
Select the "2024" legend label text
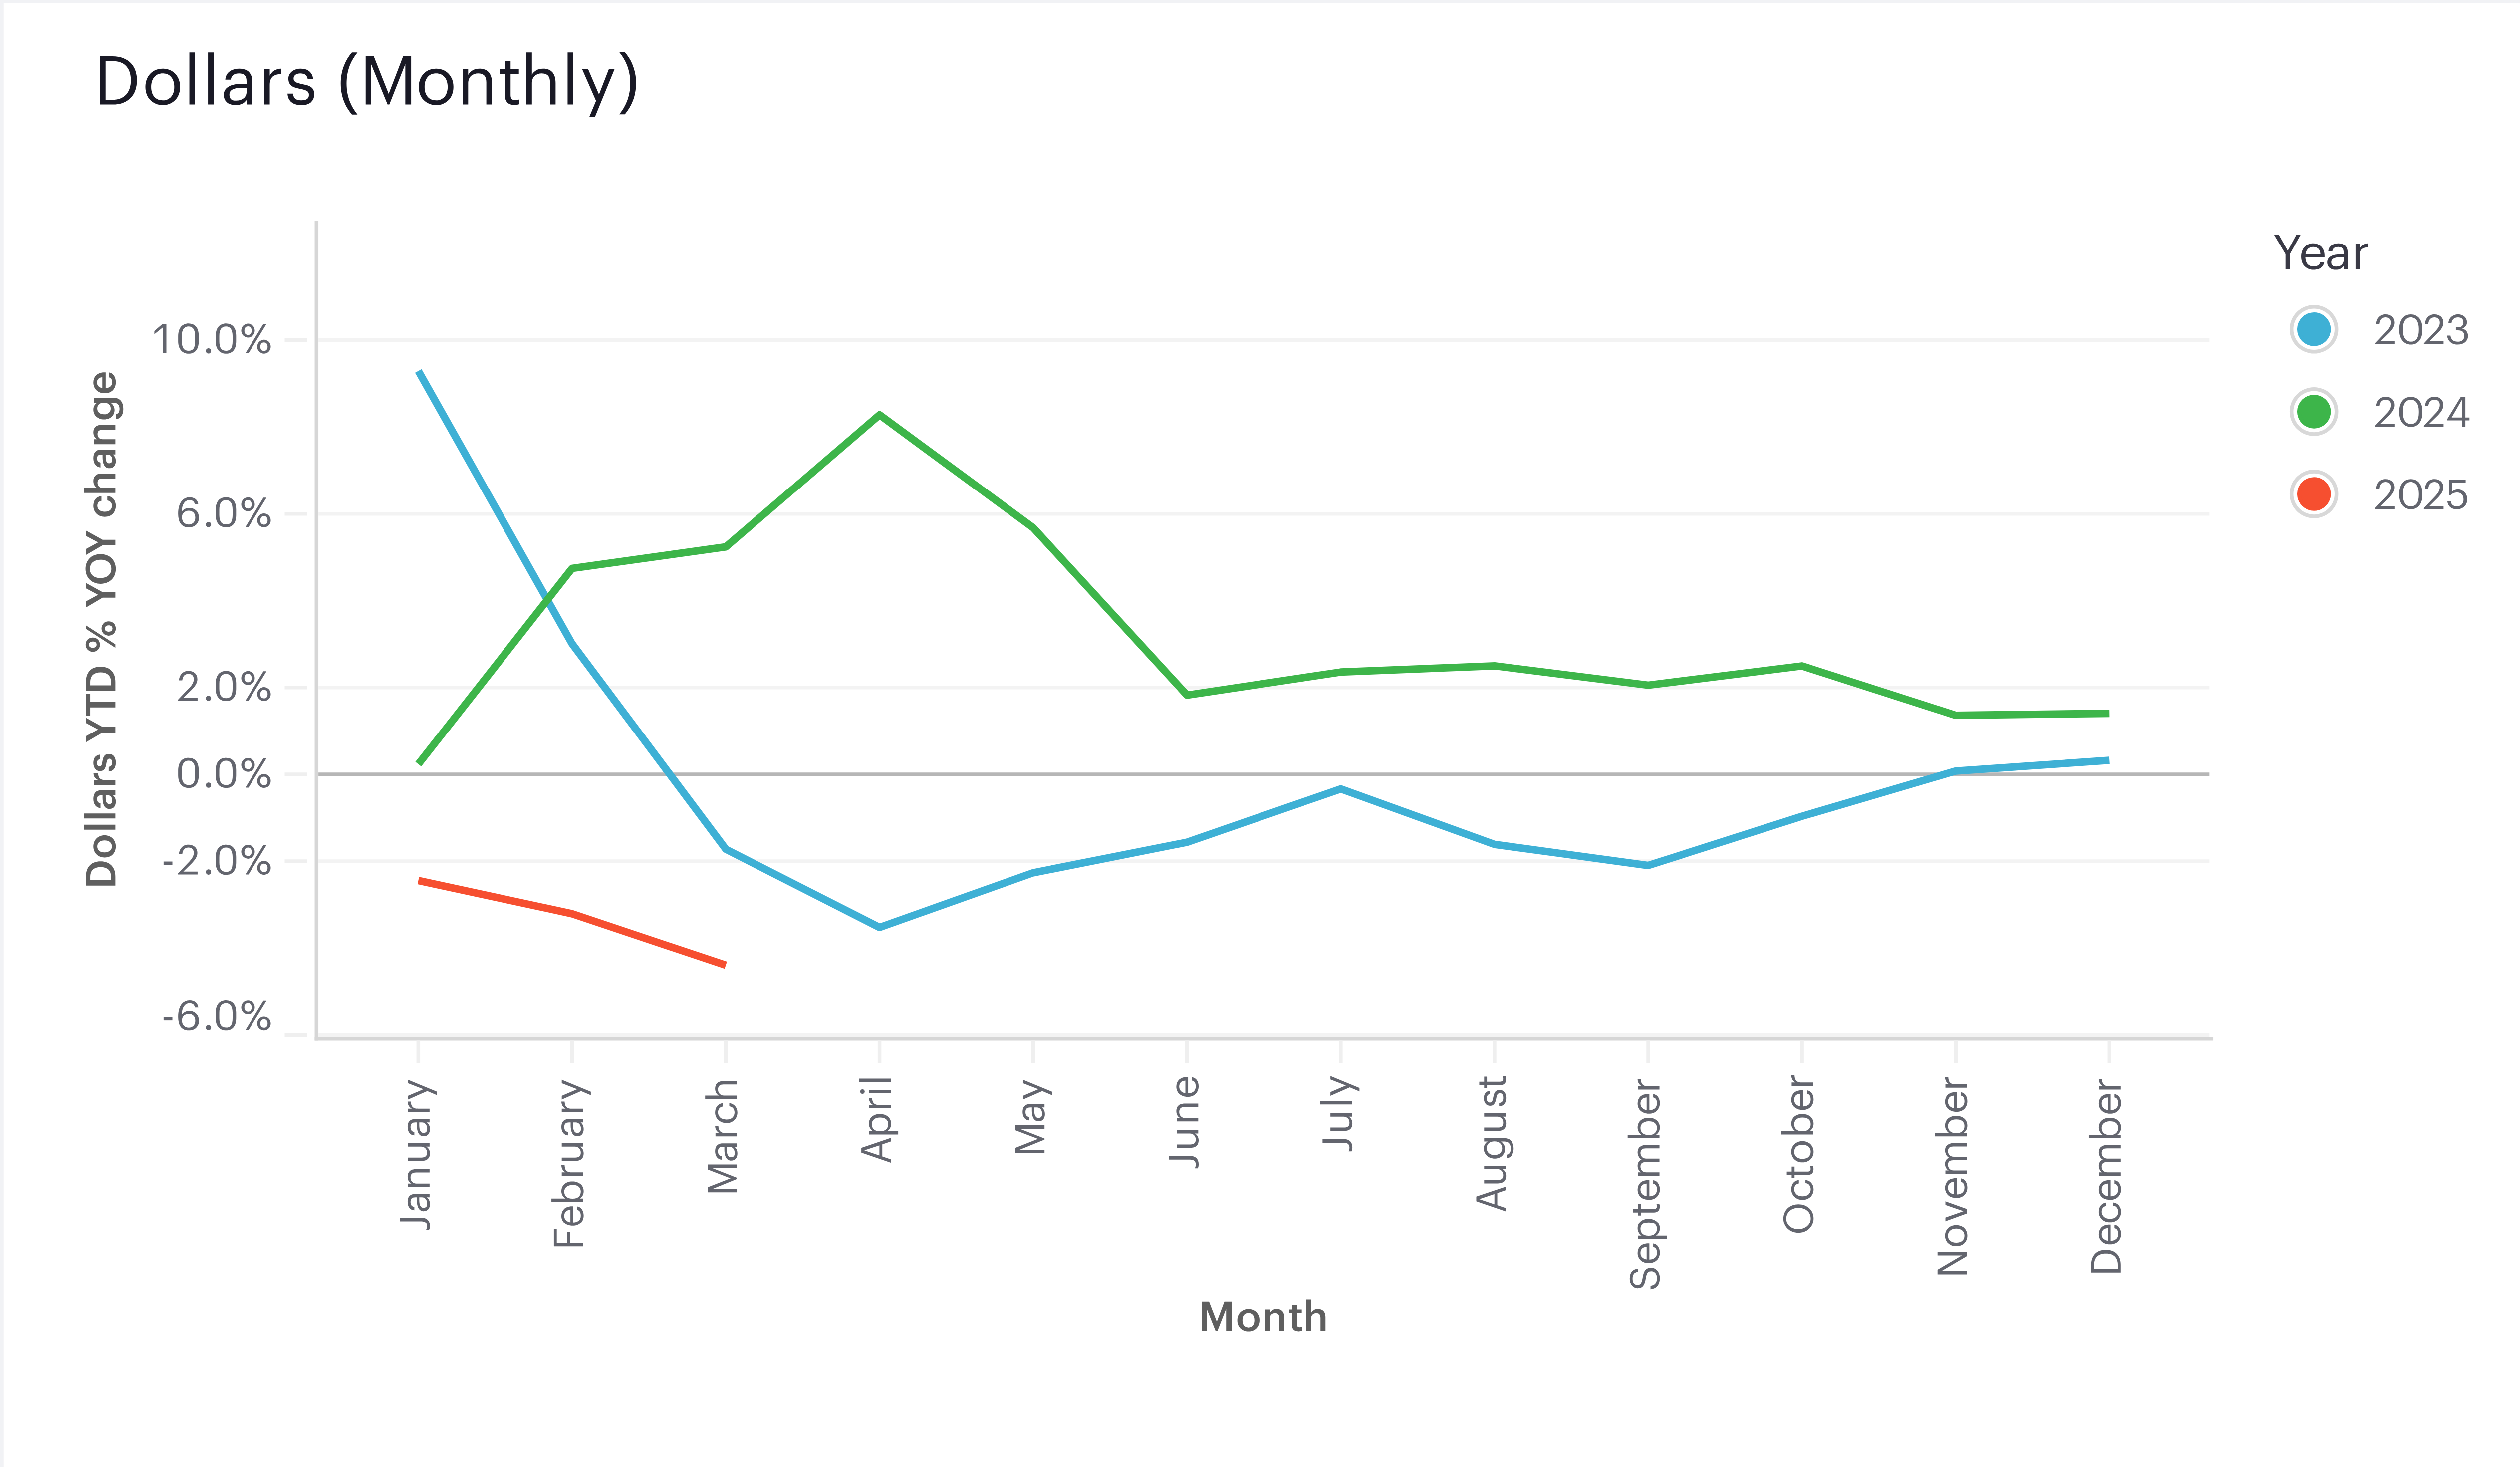(x=2421, y=413)
